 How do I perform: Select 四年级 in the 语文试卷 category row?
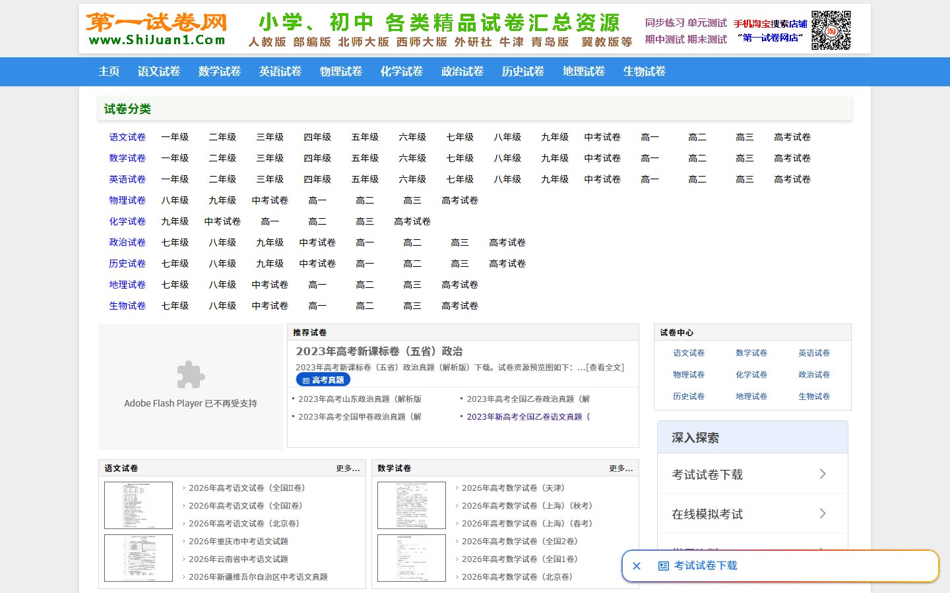pyautogui.click(x=317, y=137)
